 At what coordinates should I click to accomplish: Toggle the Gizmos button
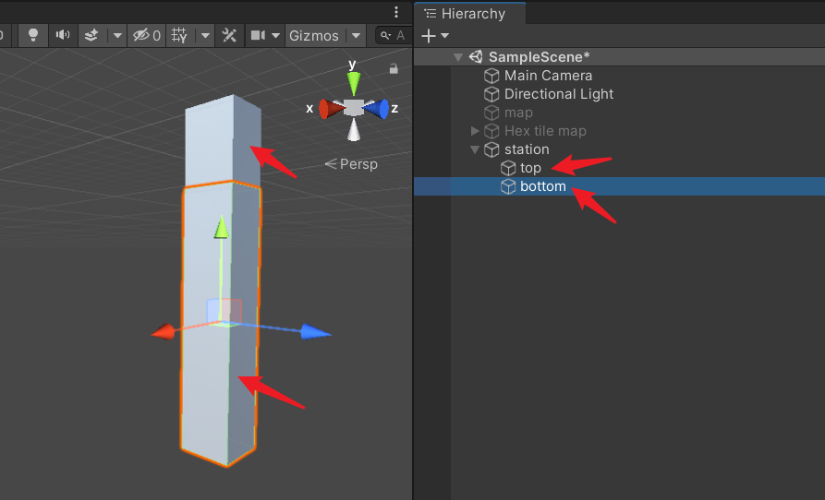coord(314,35)
